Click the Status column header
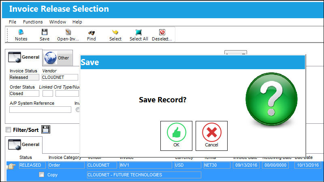324x182 pixels. tap(26, 157)
